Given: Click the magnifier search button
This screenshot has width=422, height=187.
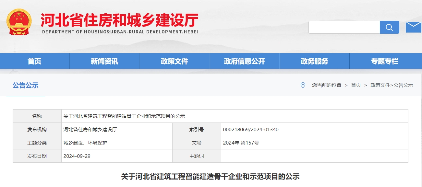Looking at the screenshot, I should click(389, 27).
